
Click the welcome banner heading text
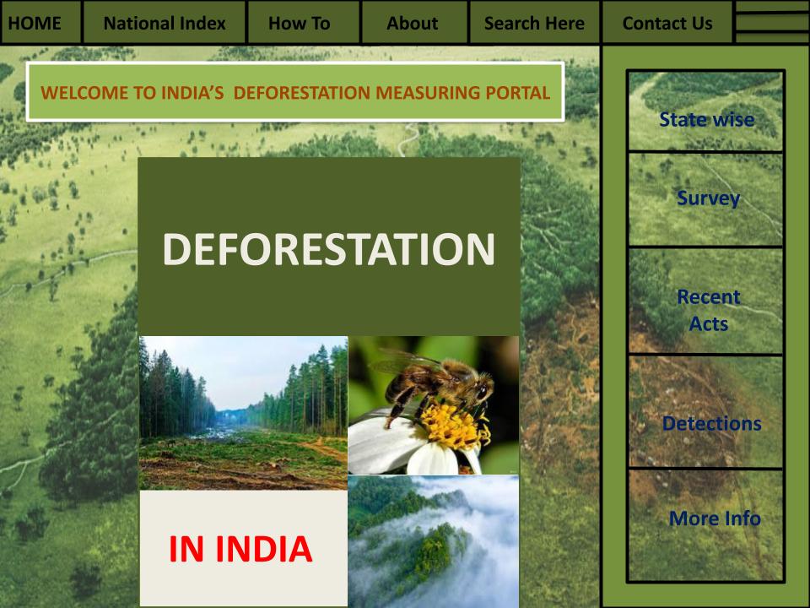(295, 92)
